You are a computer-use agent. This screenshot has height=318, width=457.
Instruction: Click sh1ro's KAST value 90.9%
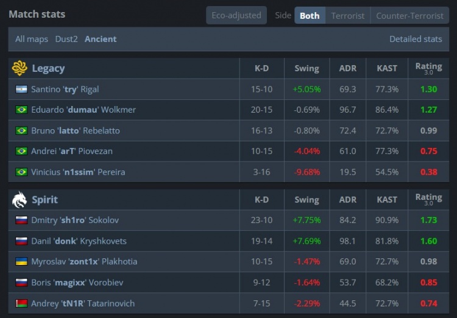coord(387,220)
